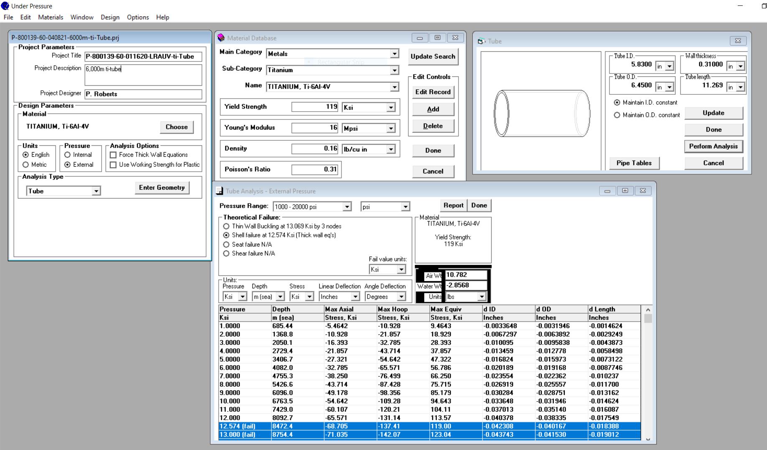The width and height of the screenshot is (767, 450).
Task: Maximize the Tube Analysis window
Action: point(625,191)
